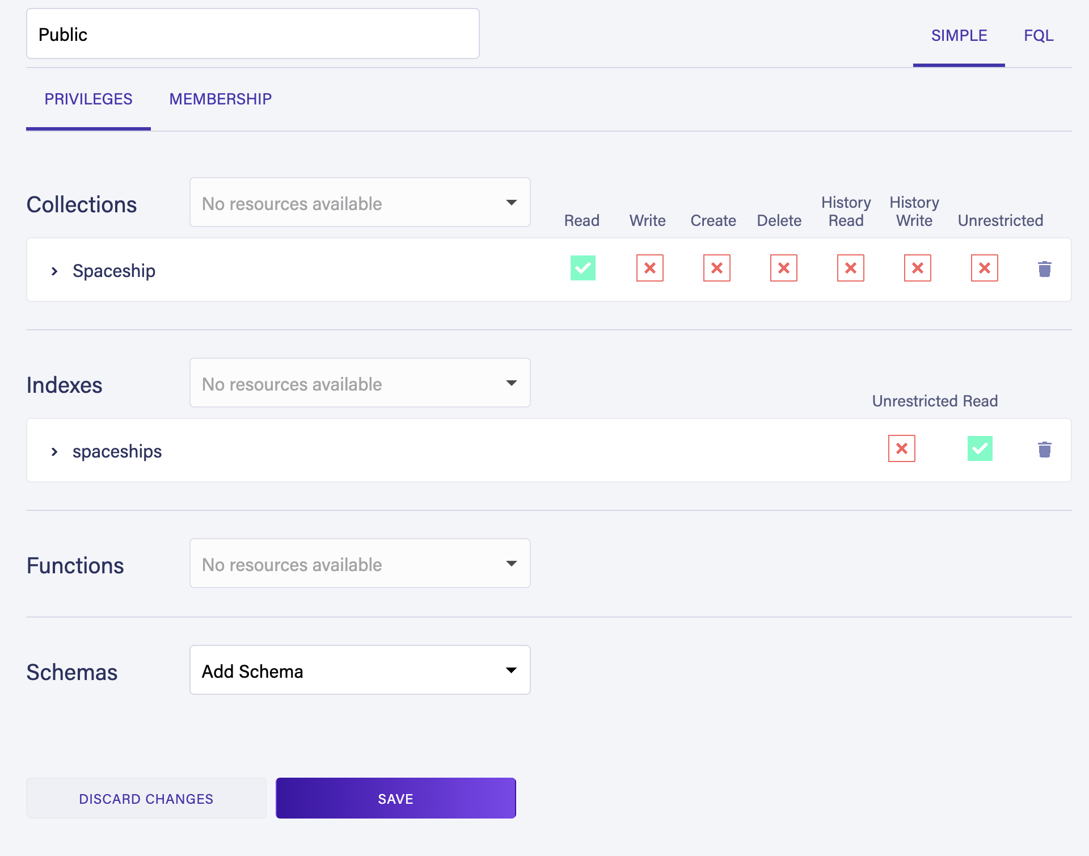Open the Functions resource dropdown
Viewport: 1089px width, 856px height.
click(x=360, y=564)
